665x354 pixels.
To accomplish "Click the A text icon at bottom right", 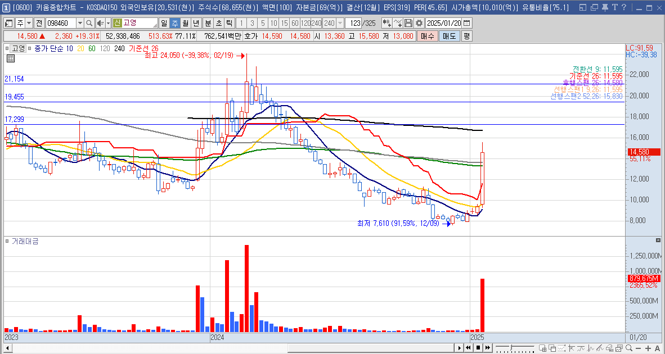I will (x=658, y=348).
